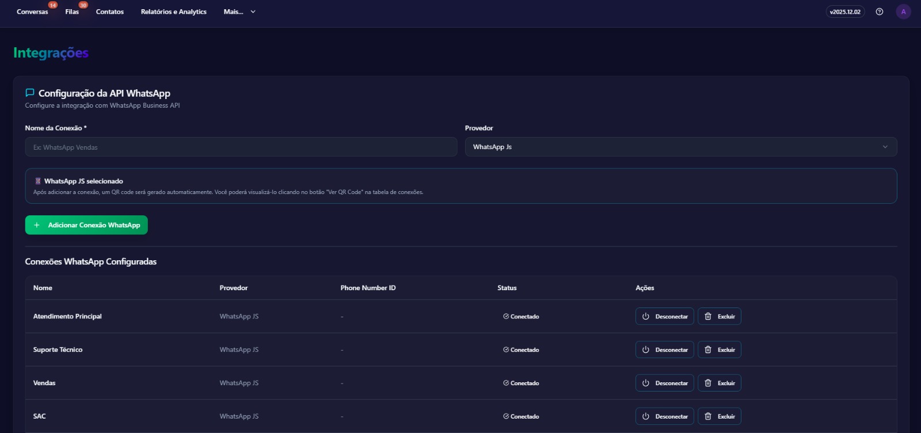Disconnect the Suporte Técnico connection
This screenshot has height=433, width=921.
665,350
